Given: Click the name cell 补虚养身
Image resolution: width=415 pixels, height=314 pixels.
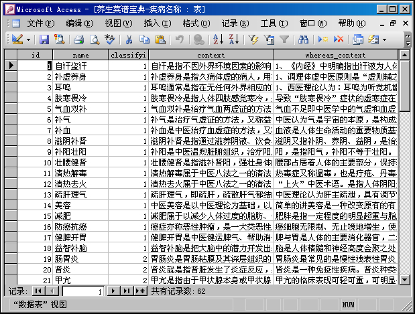Looking at the screenshot, I should pos(80,76).
